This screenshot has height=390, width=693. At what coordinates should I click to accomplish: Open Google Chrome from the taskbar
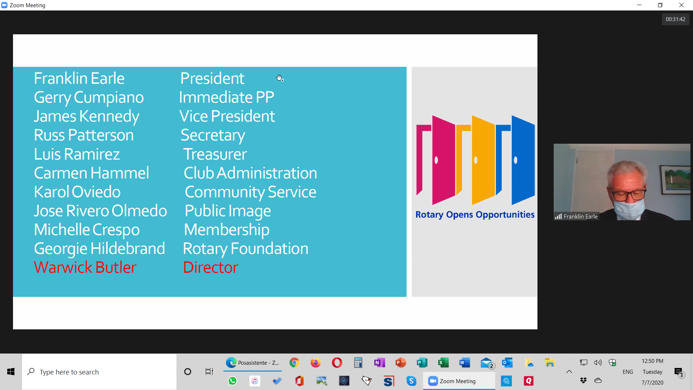pos(295,363)
